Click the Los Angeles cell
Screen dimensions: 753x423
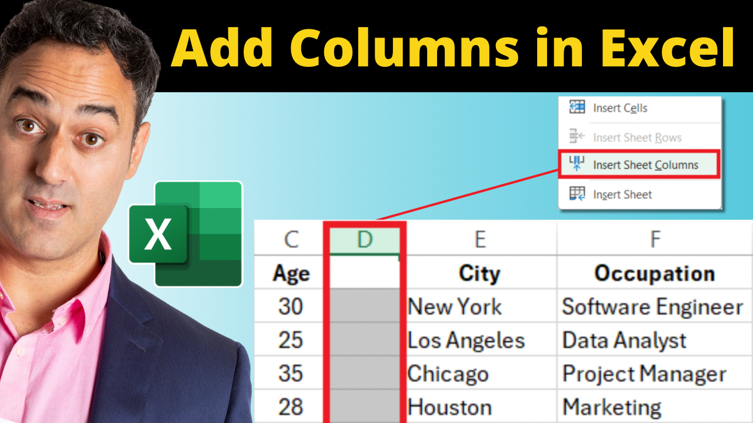click(481, 340)
